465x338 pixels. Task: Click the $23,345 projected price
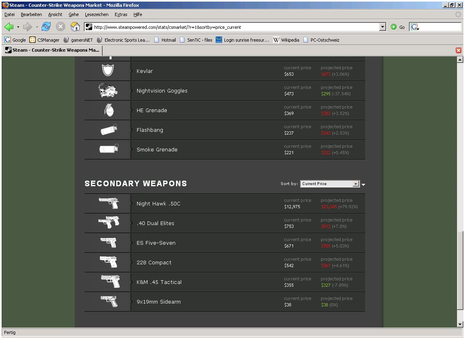click(329, 207)
